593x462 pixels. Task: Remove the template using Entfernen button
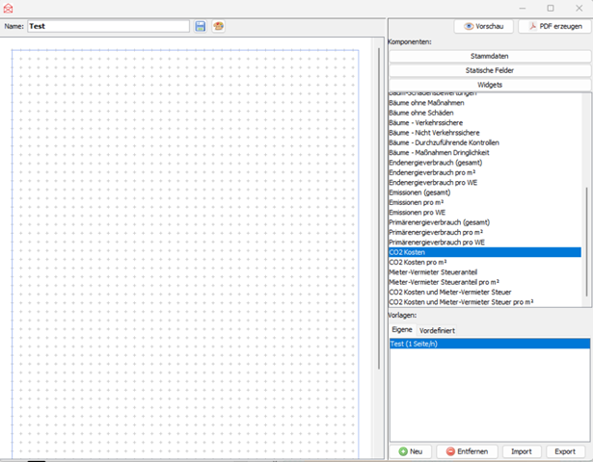coord(467,450)
